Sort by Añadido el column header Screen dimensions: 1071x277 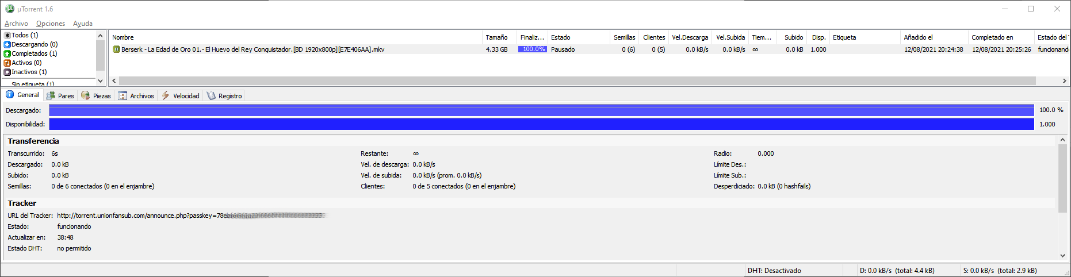[x=934, y=37]
